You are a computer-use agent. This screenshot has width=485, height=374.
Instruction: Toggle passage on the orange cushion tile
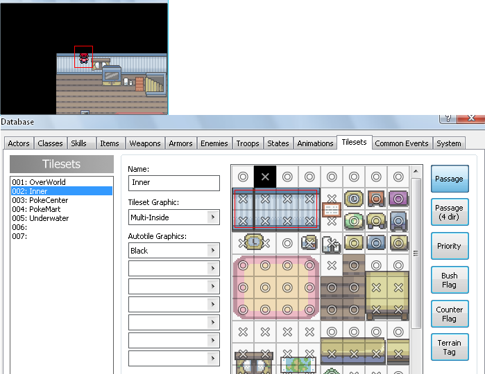click(x=376, y=199)
